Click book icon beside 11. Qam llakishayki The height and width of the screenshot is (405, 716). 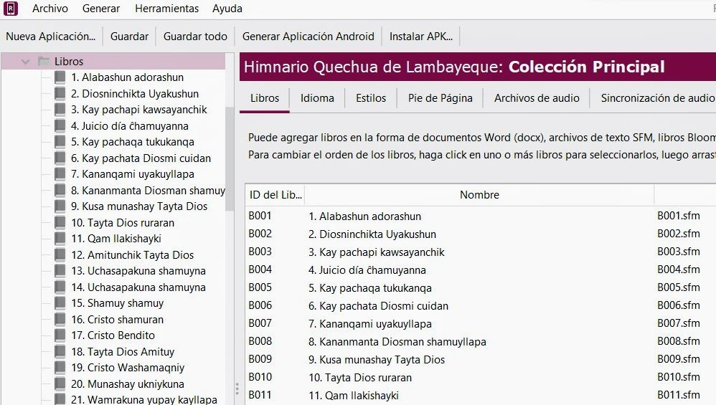pyautogui.click(x=60, y=239)
